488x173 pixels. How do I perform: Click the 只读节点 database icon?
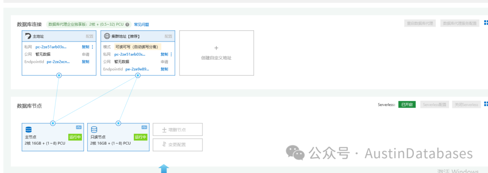[x=94, y=130]
